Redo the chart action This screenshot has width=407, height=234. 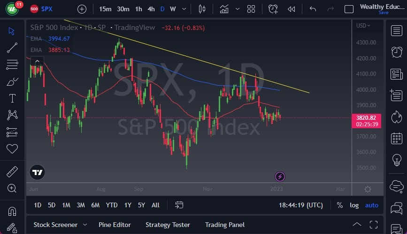click(330, 9)
